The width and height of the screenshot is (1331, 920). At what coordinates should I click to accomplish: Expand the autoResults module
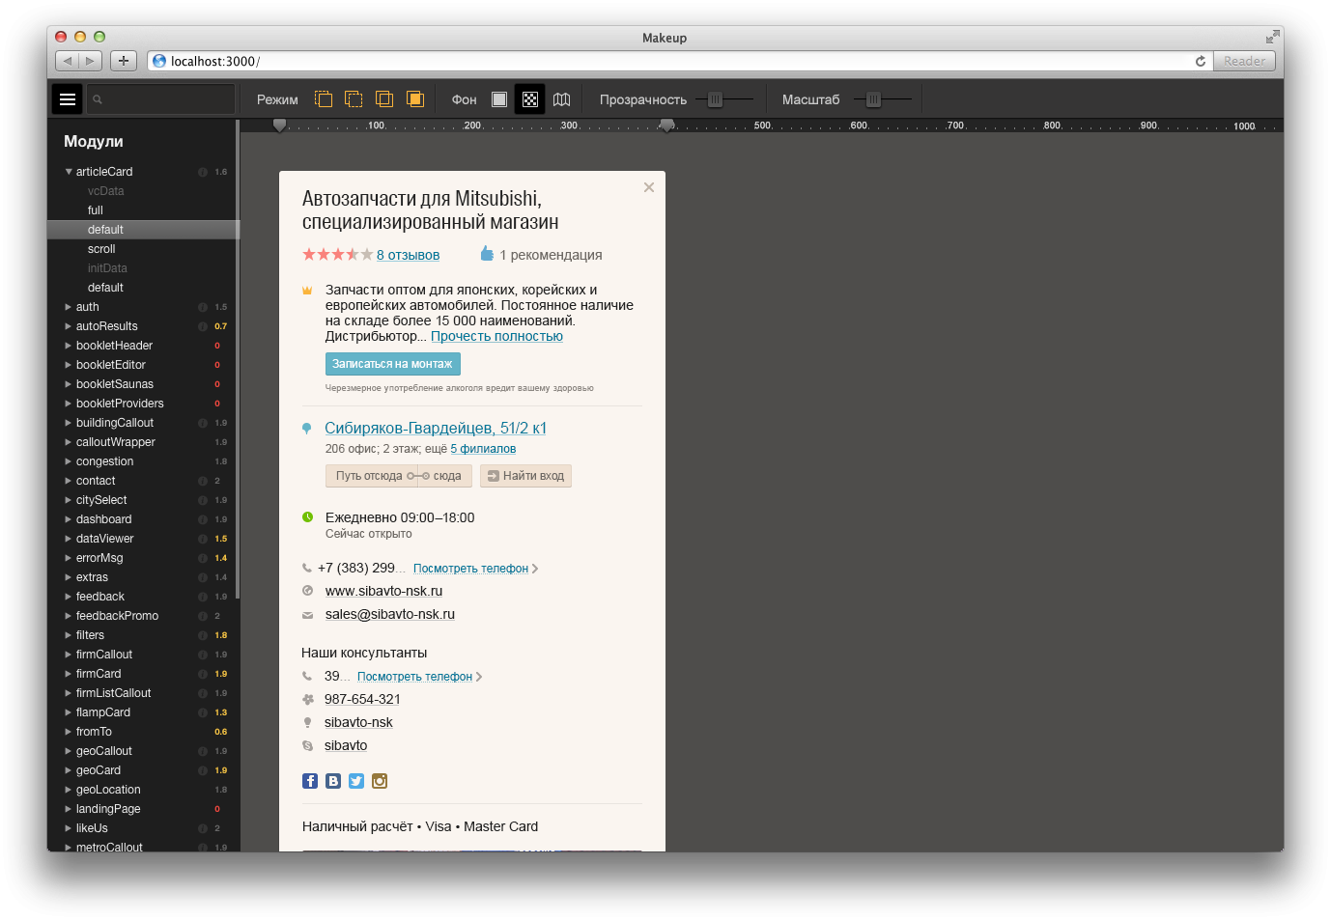69,326
